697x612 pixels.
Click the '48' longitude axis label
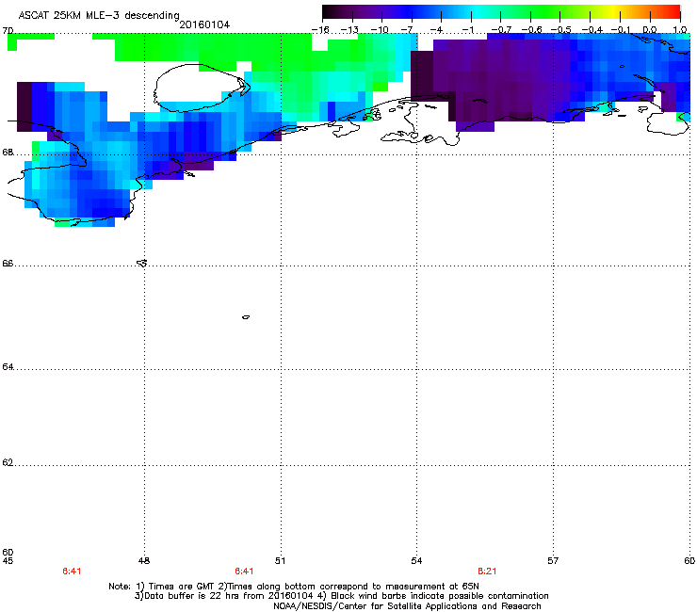[144, 561]
